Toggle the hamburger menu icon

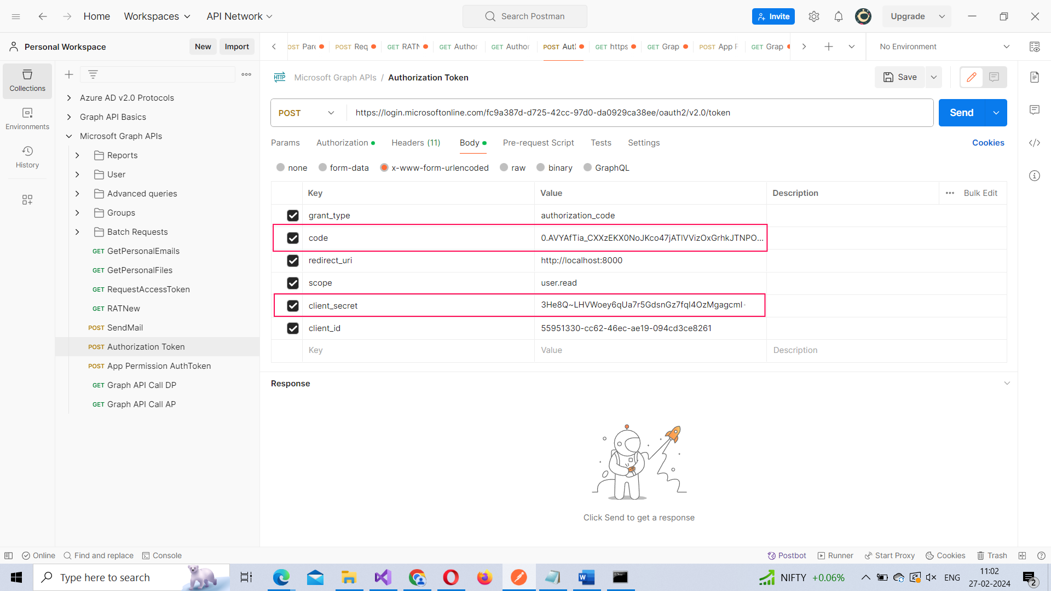pyautogui.click(x=16, y=16)
